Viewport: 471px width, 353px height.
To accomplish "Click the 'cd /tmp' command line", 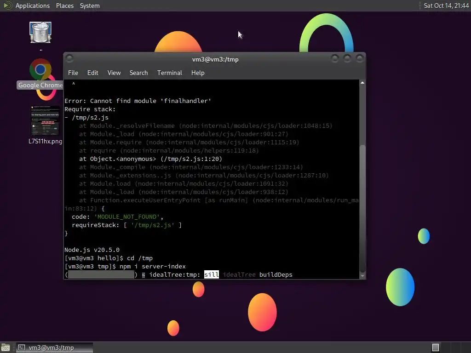I will coord(109,258).
